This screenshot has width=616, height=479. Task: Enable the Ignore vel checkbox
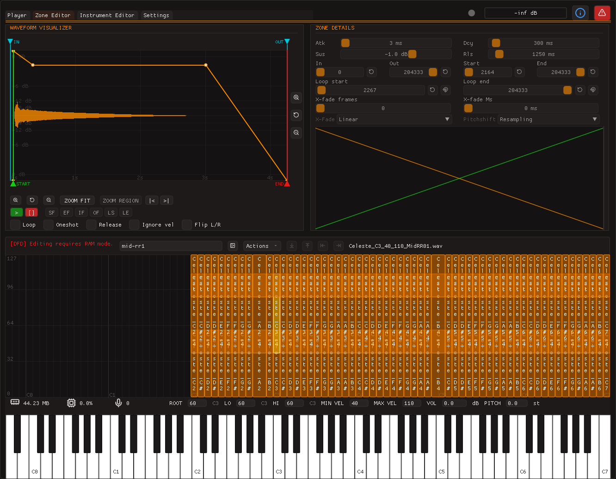(x=135, y=225)
